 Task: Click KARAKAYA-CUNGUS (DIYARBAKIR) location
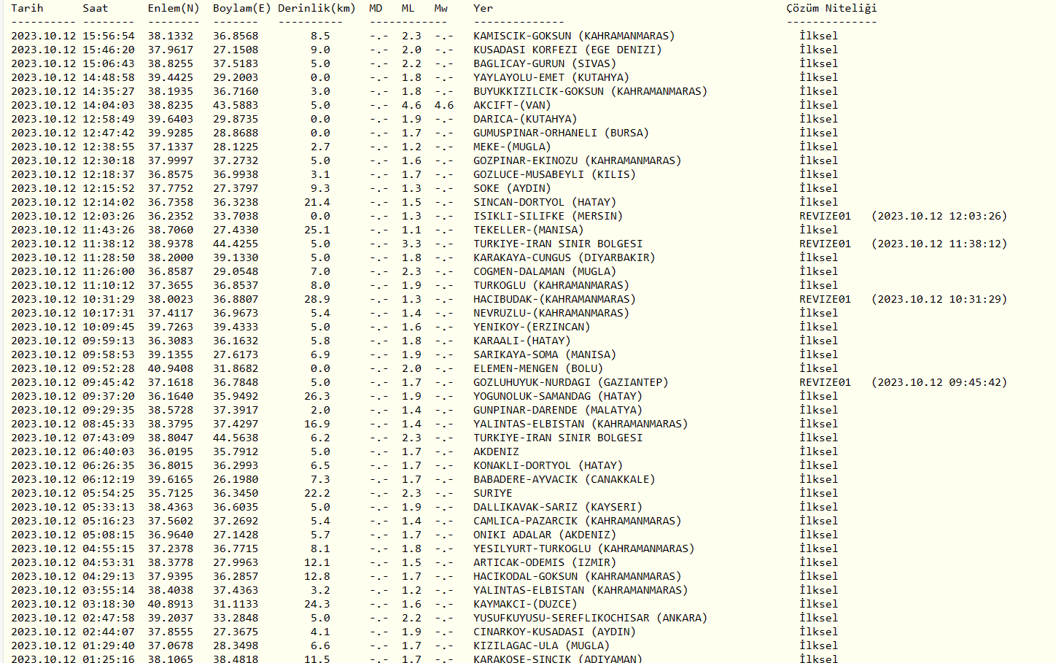click(564, 257)
